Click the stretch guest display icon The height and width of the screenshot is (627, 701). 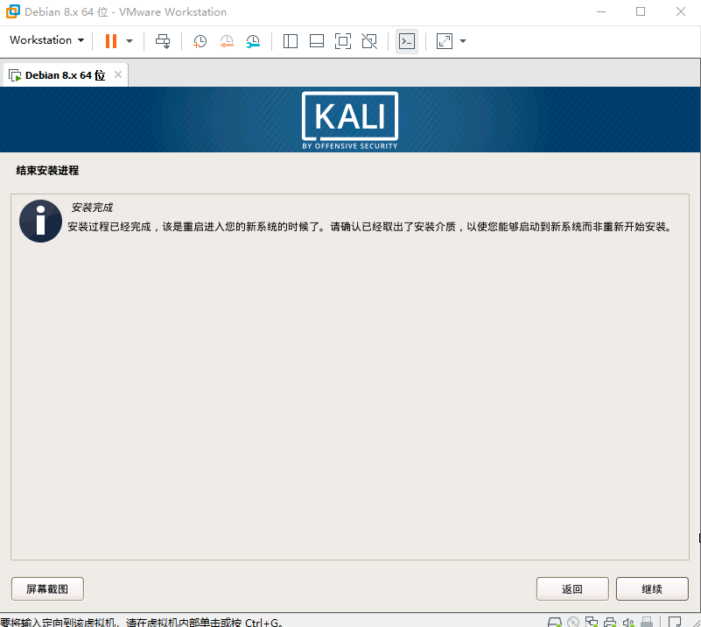tap(445, 41)
